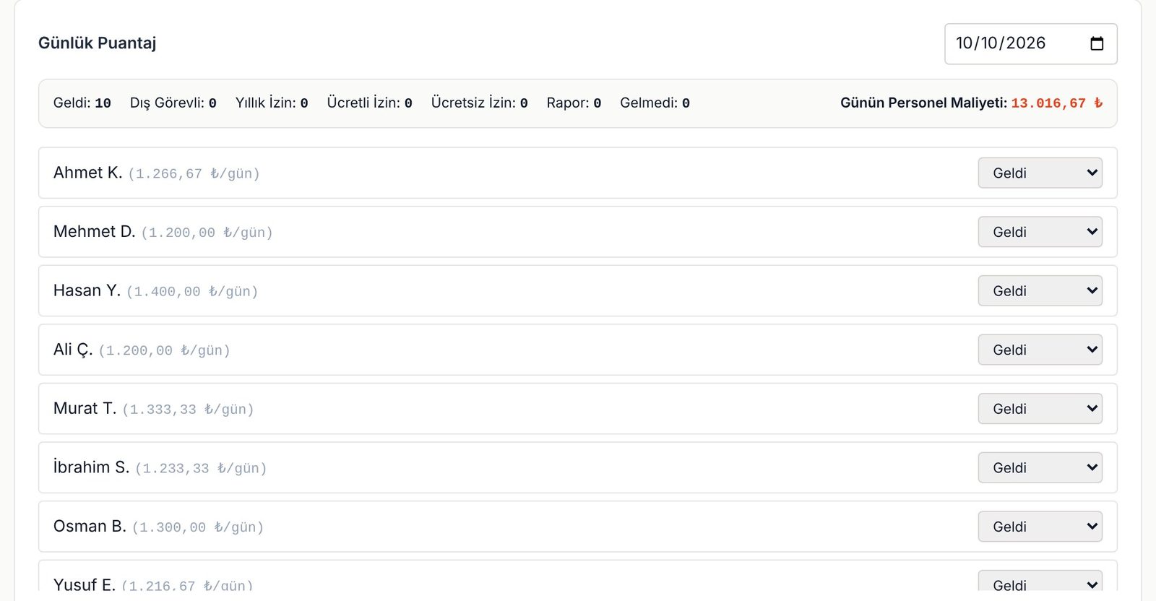Click the daily rate 1.400,00 ₺/gün
The width and height of the screenshot is (1156, 601).
[x=192, y=292]
